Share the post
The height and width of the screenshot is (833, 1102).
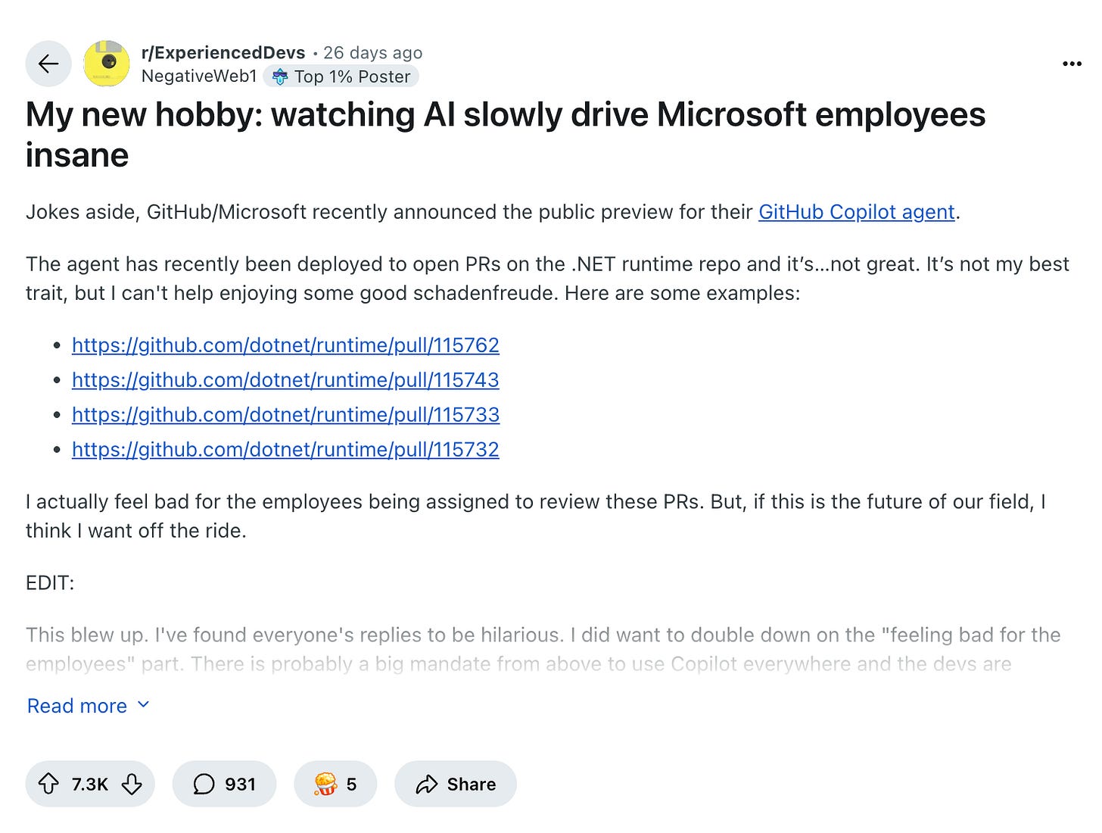(456, 784)
